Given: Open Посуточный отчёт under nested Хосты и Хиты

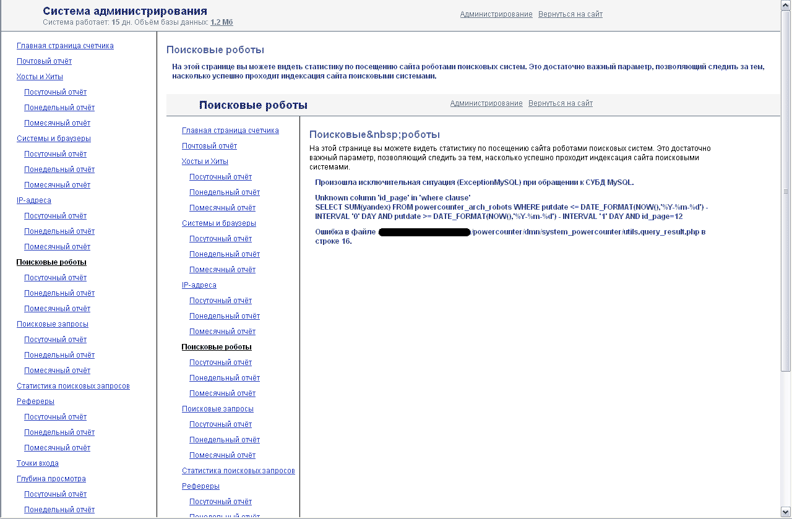Looking at the screenshot, I should pyautogui.click(x=220, y=177).
